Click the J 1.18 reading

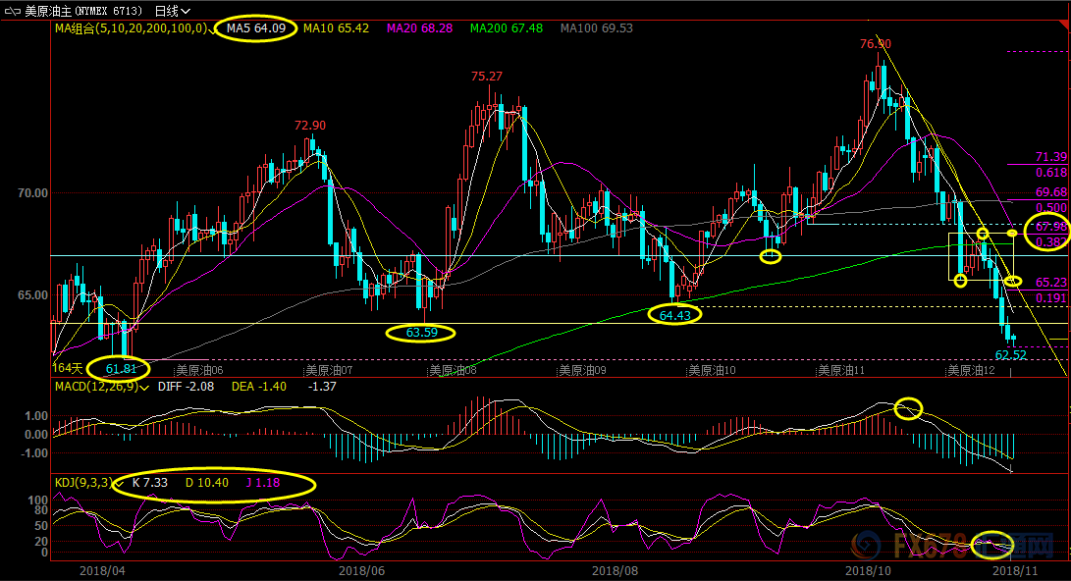(x=263, y=483)
